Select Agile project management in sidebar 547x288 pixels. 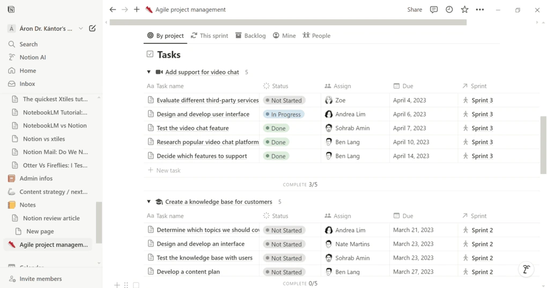pyautogui.click(x=48, y=245)
